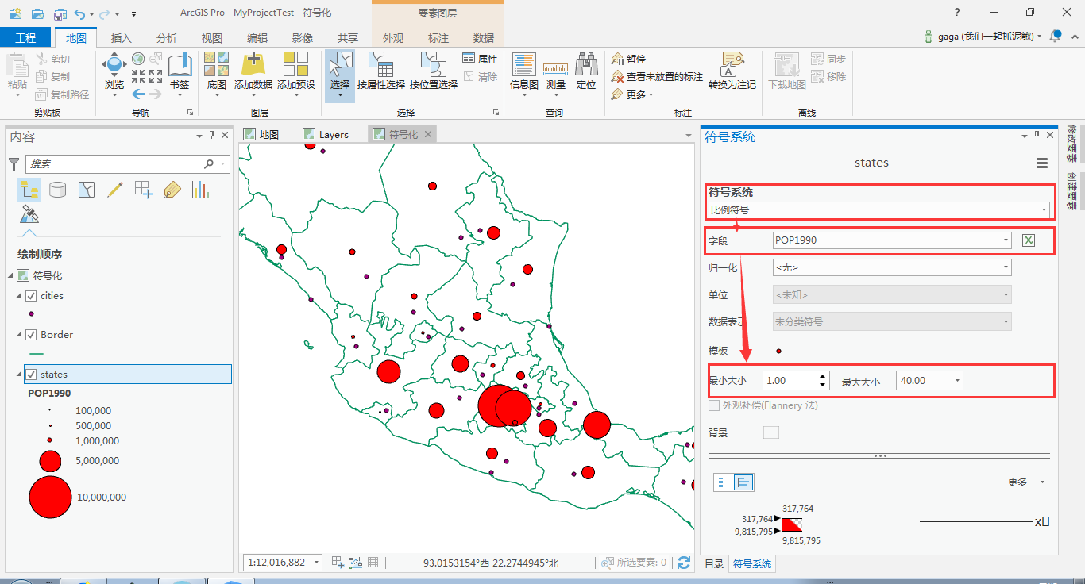The height and width of the screenshot is (584, 1085).
Task: Expand the More (更多) dropdown in Symbology
Action: tap(1026, 482)
